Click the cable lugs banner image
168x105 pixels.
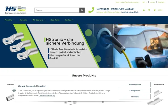point(20,46)
